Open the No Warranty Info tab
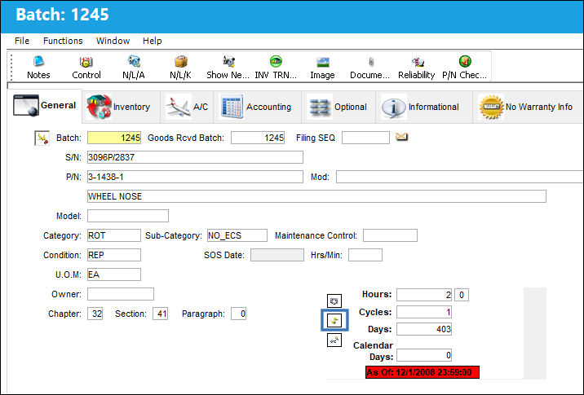584x395 pixels. tap(529, 107)
